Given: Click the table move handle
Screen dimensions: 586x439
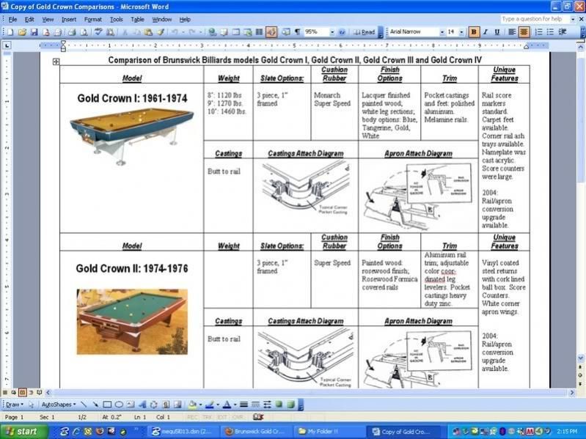Looking at the screenshot, I should (x=56, y=62).
